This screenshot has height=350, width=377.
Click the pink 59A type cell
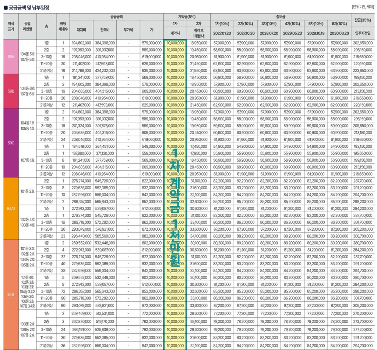11,57
